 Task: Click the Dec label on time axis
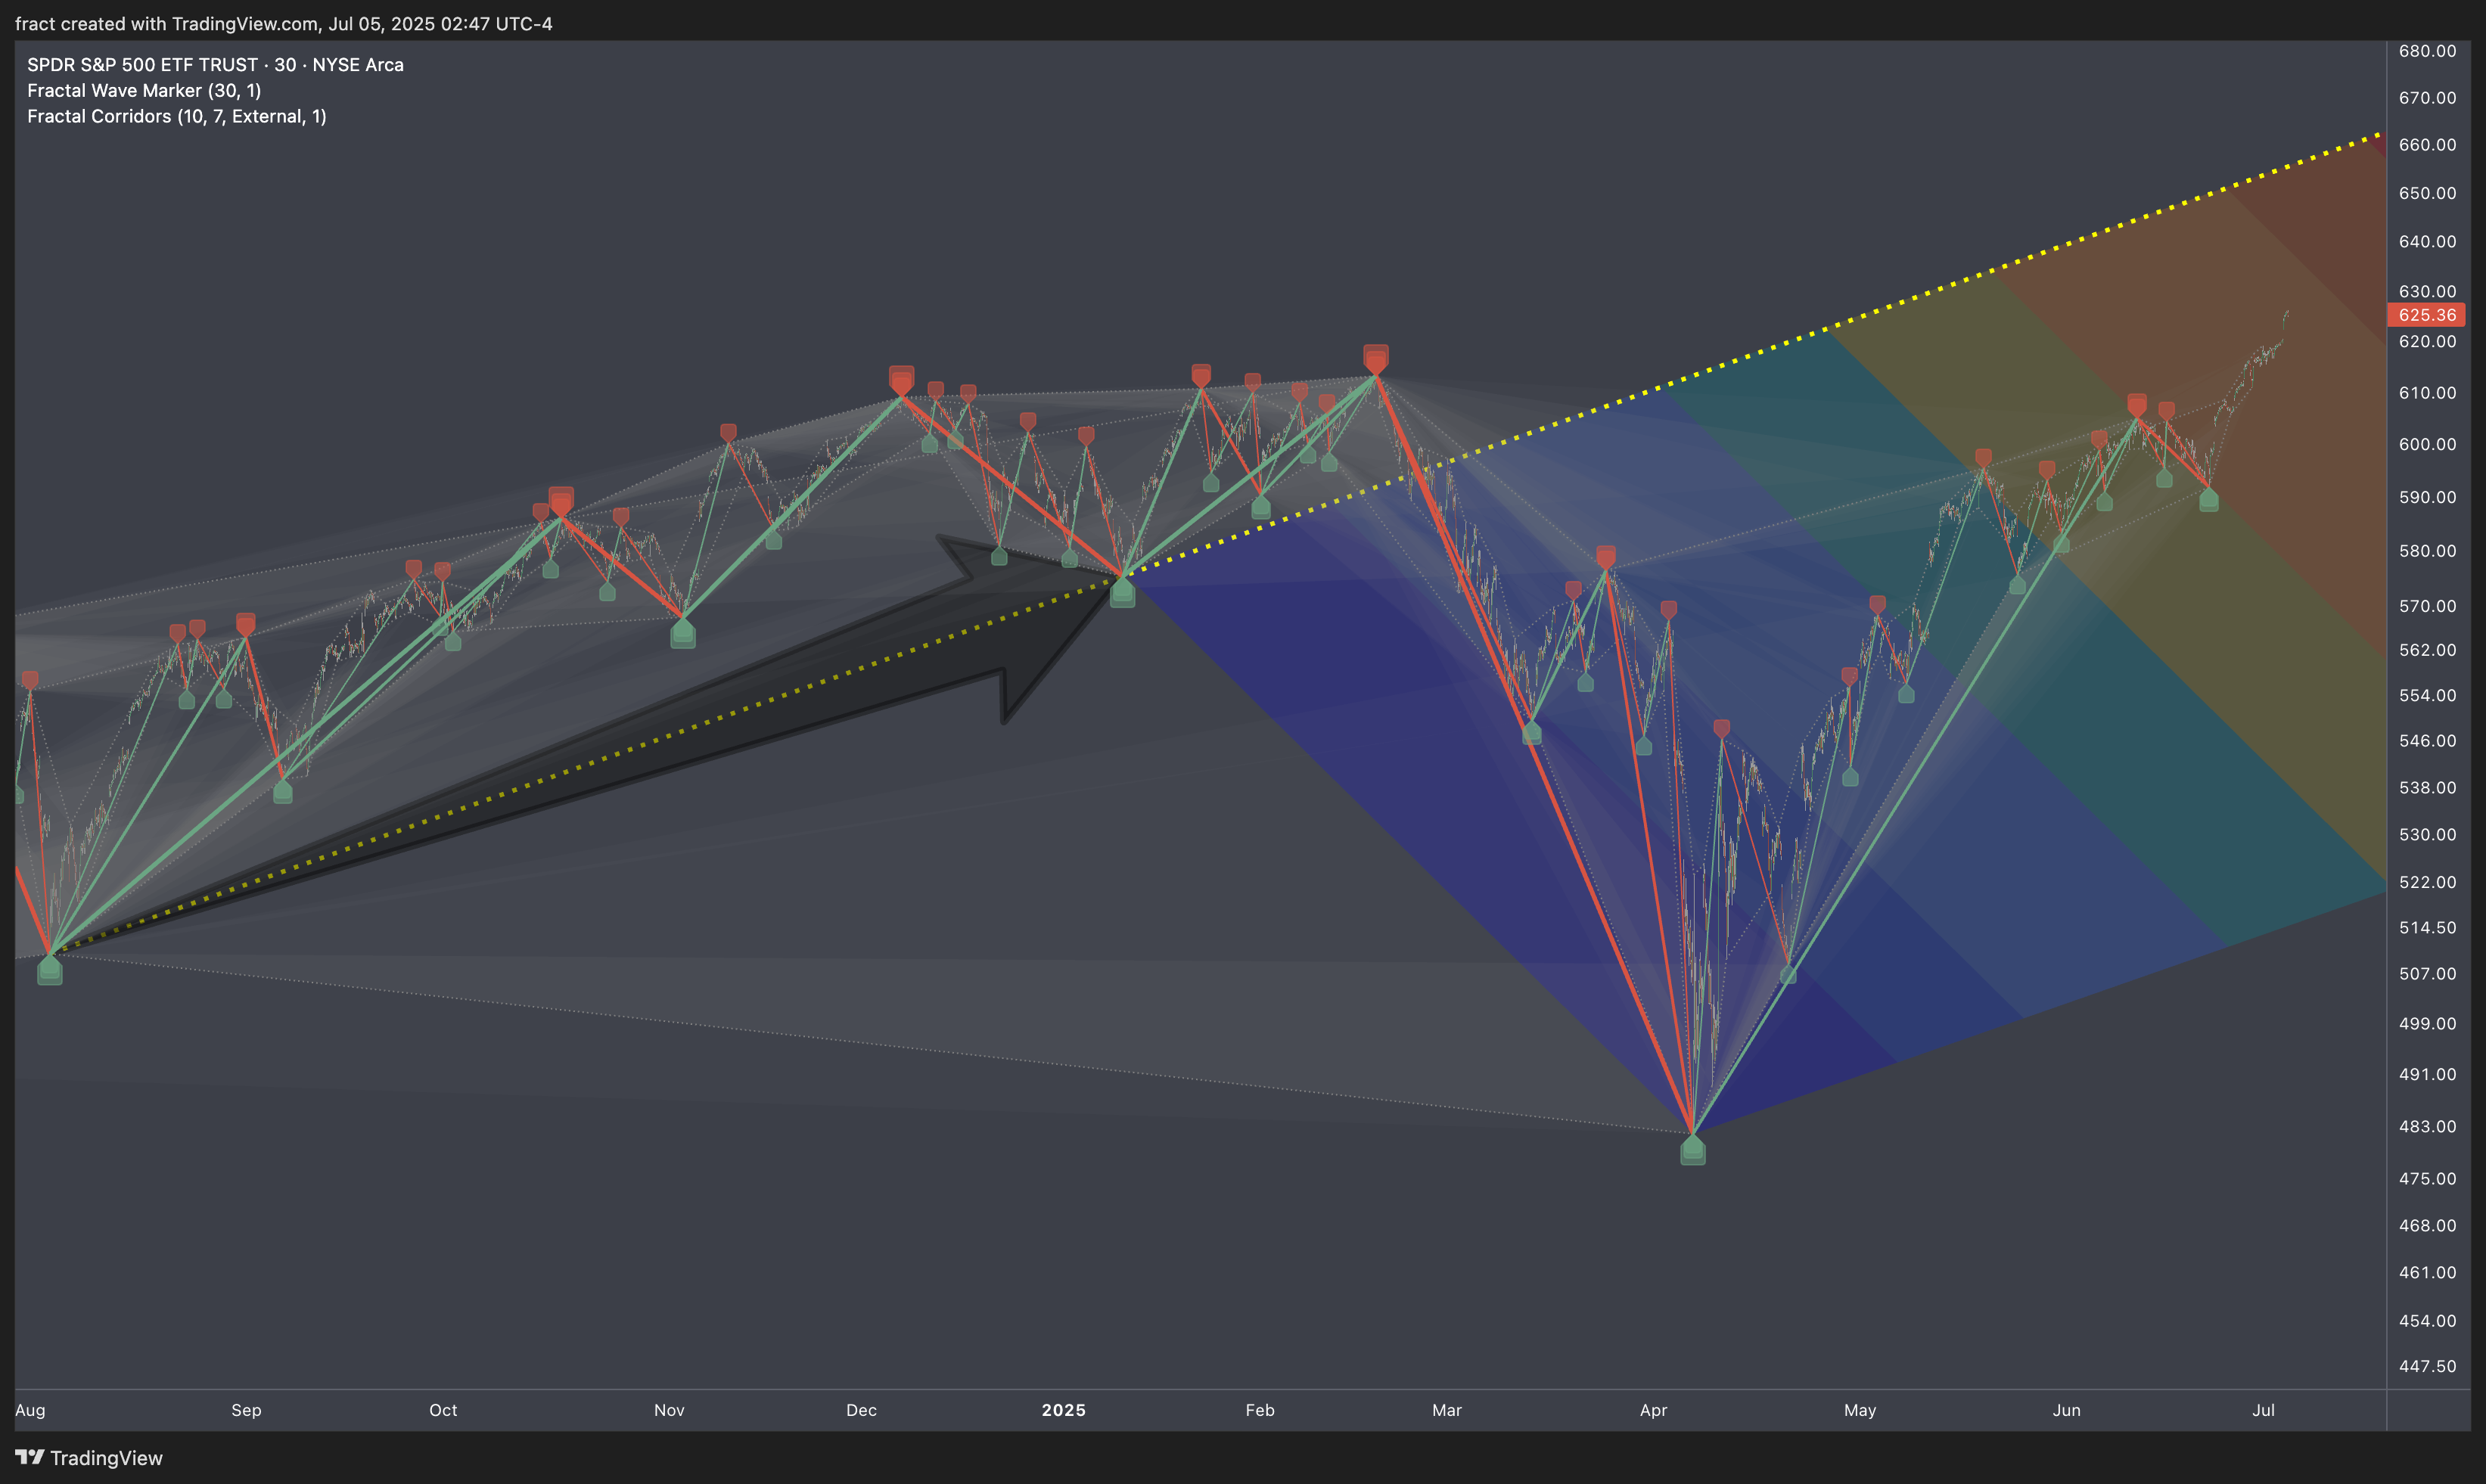point(861,1410)
